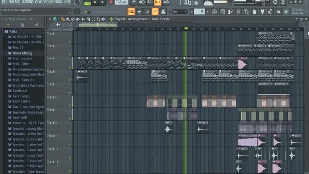This screenshot has height=174, width=309.
Task: Select the Delete tool in playlist
Action: point(73,19)
